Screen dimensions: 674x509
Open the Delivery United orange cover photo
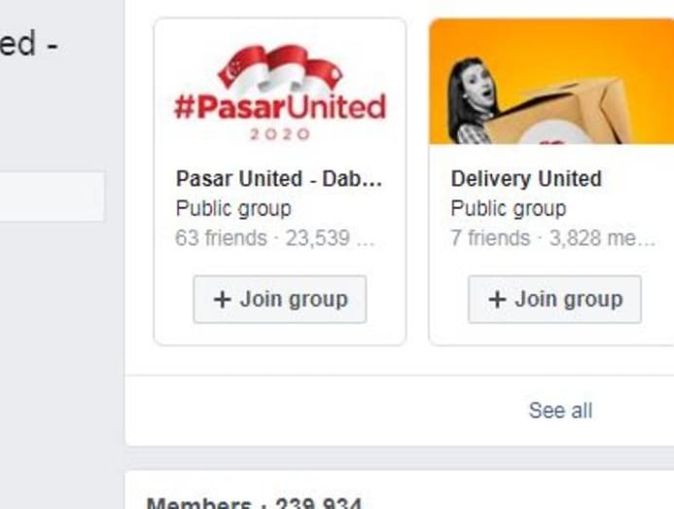(551, 82)
